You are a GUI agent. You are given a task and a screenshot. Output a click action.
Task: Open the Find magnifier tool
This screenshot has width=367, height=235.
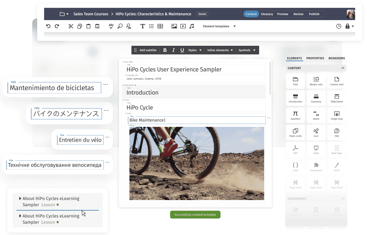(x=120, y=26)
